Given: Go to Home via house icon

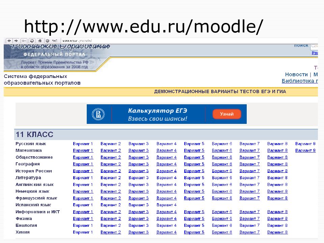Looking at the screenshot, I should coord(39,40).
